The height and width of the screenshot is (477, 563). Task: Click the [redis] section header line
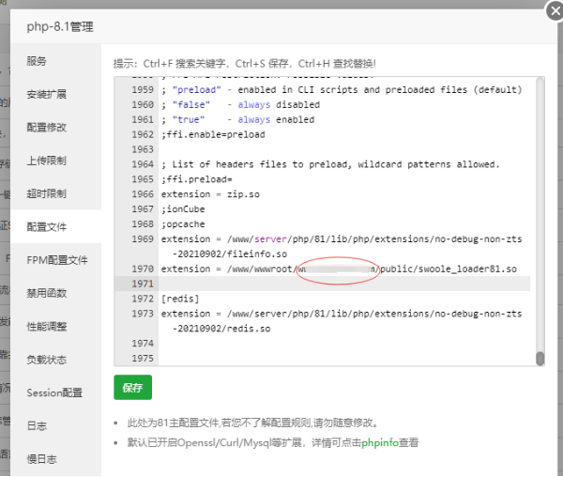coord(180,299)
